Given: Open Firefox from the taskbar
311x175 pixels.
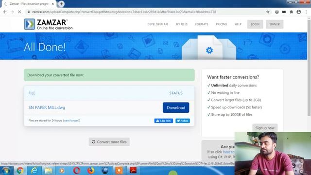Looking at the screenshot, I should click(x=91, y=171).
